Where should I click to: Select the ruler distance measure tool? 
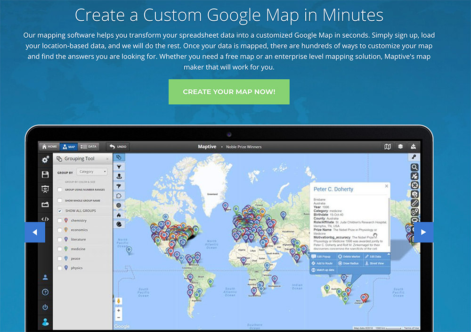[x=414, y=203]
